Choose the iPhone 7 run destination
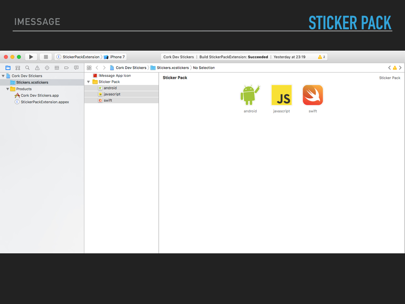Screen dimensions: 405x304 click(x=114, y=57)
